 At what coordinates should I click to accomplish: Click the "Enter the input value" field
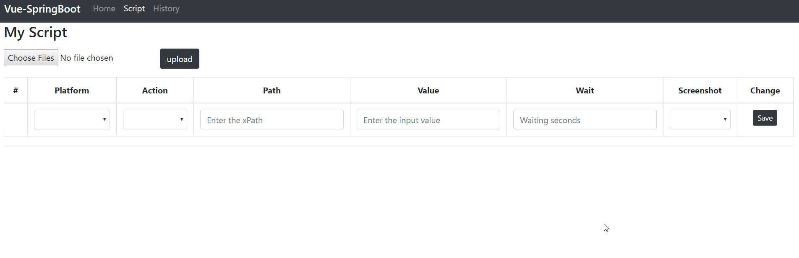click(428, 120)
